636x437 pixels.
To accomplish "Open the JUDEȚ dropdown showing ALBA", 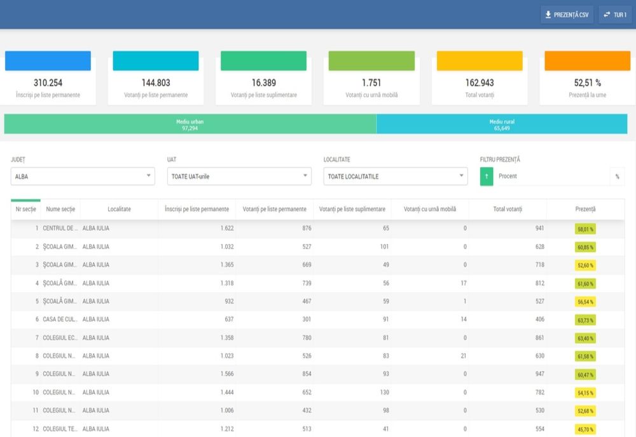I will click(83, 177).
